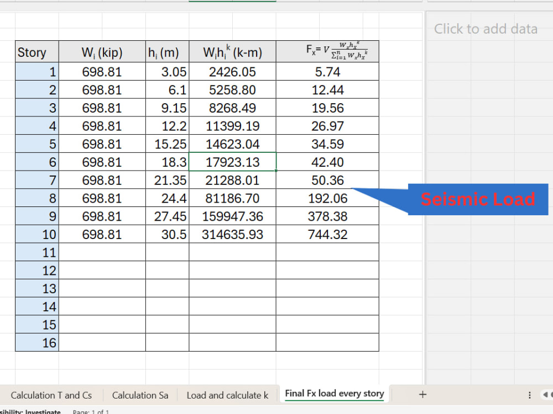Viewport: 553px width, 414px height.
Task: Select the cell containing 314635.93
Action: point(232,235)
